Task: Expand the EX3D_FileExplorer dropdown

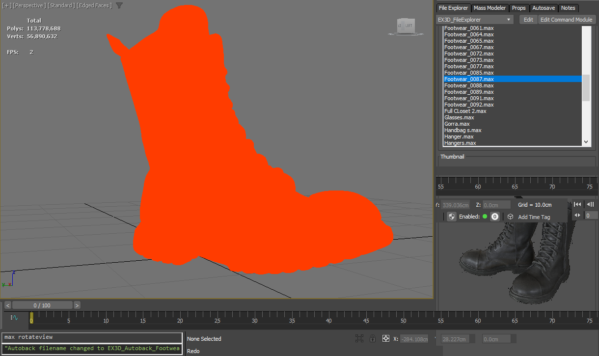Action: click(x=475, y=20)
